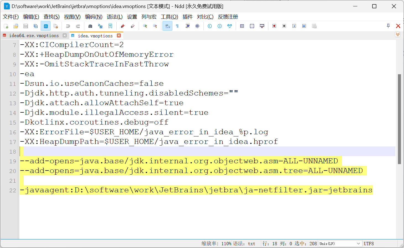404x248 pixels.
Task: Close the idea64.exe.vmoptions tab
Action: coord(65,35)
